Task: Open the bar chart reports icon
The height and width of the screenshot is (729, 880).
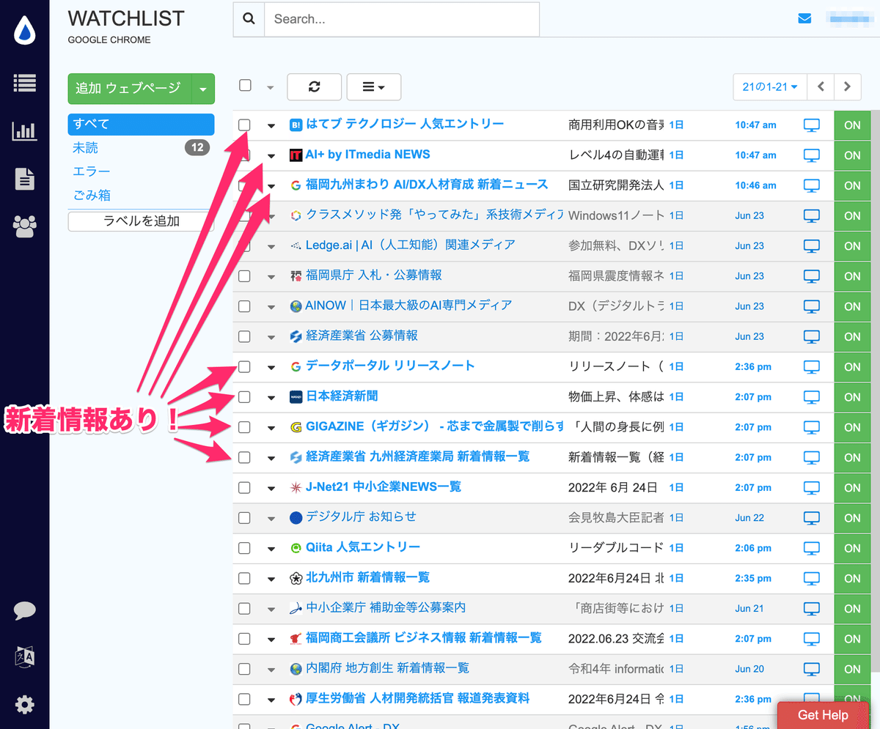Action: pyautogui.click(x=24, y=131)
